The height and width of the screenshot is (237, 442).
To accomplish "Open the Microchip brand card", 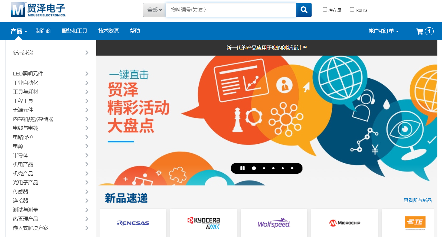I will pos(345,223).
